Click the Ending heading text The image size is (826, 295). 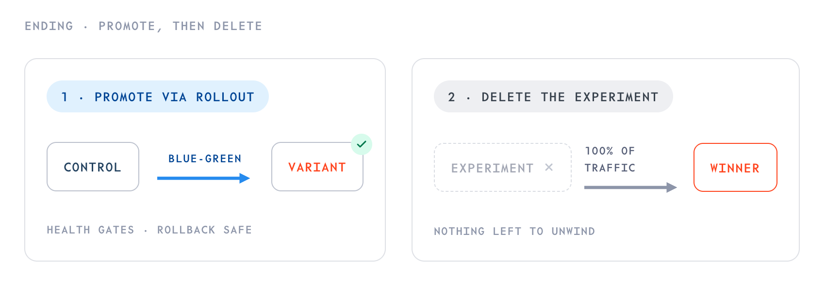point(49,26)
